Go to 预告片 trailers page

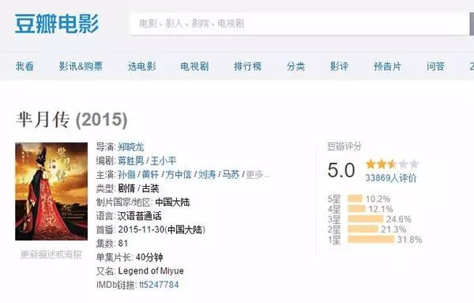tap(387, 66)
